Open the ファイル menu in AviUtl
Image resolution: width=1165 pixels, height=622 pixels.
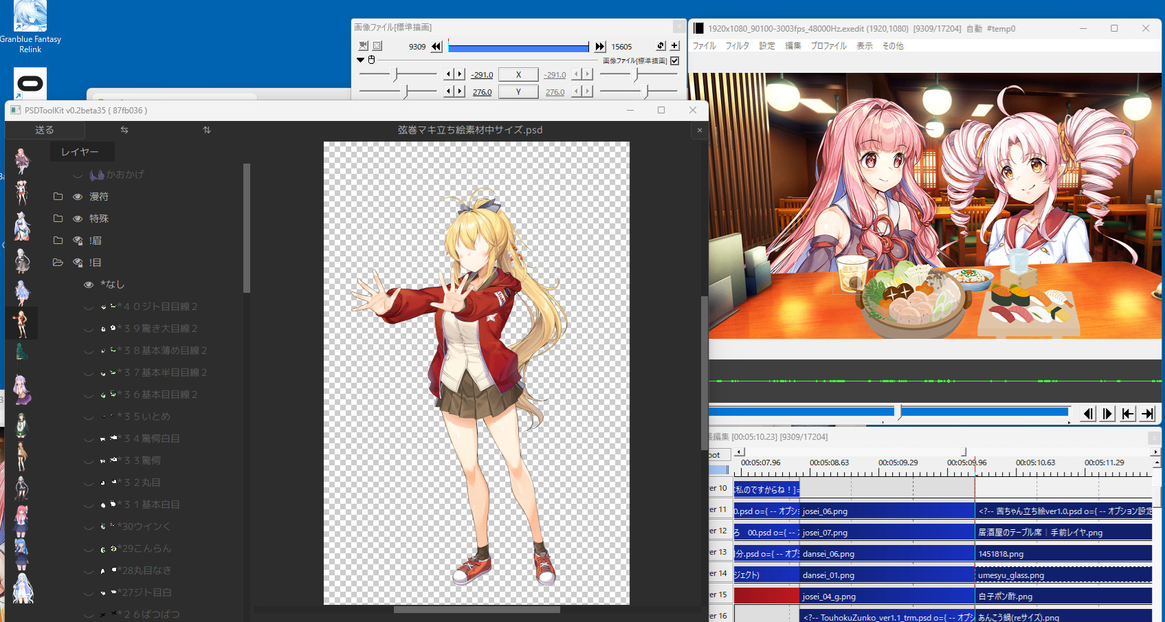point(704,46)
